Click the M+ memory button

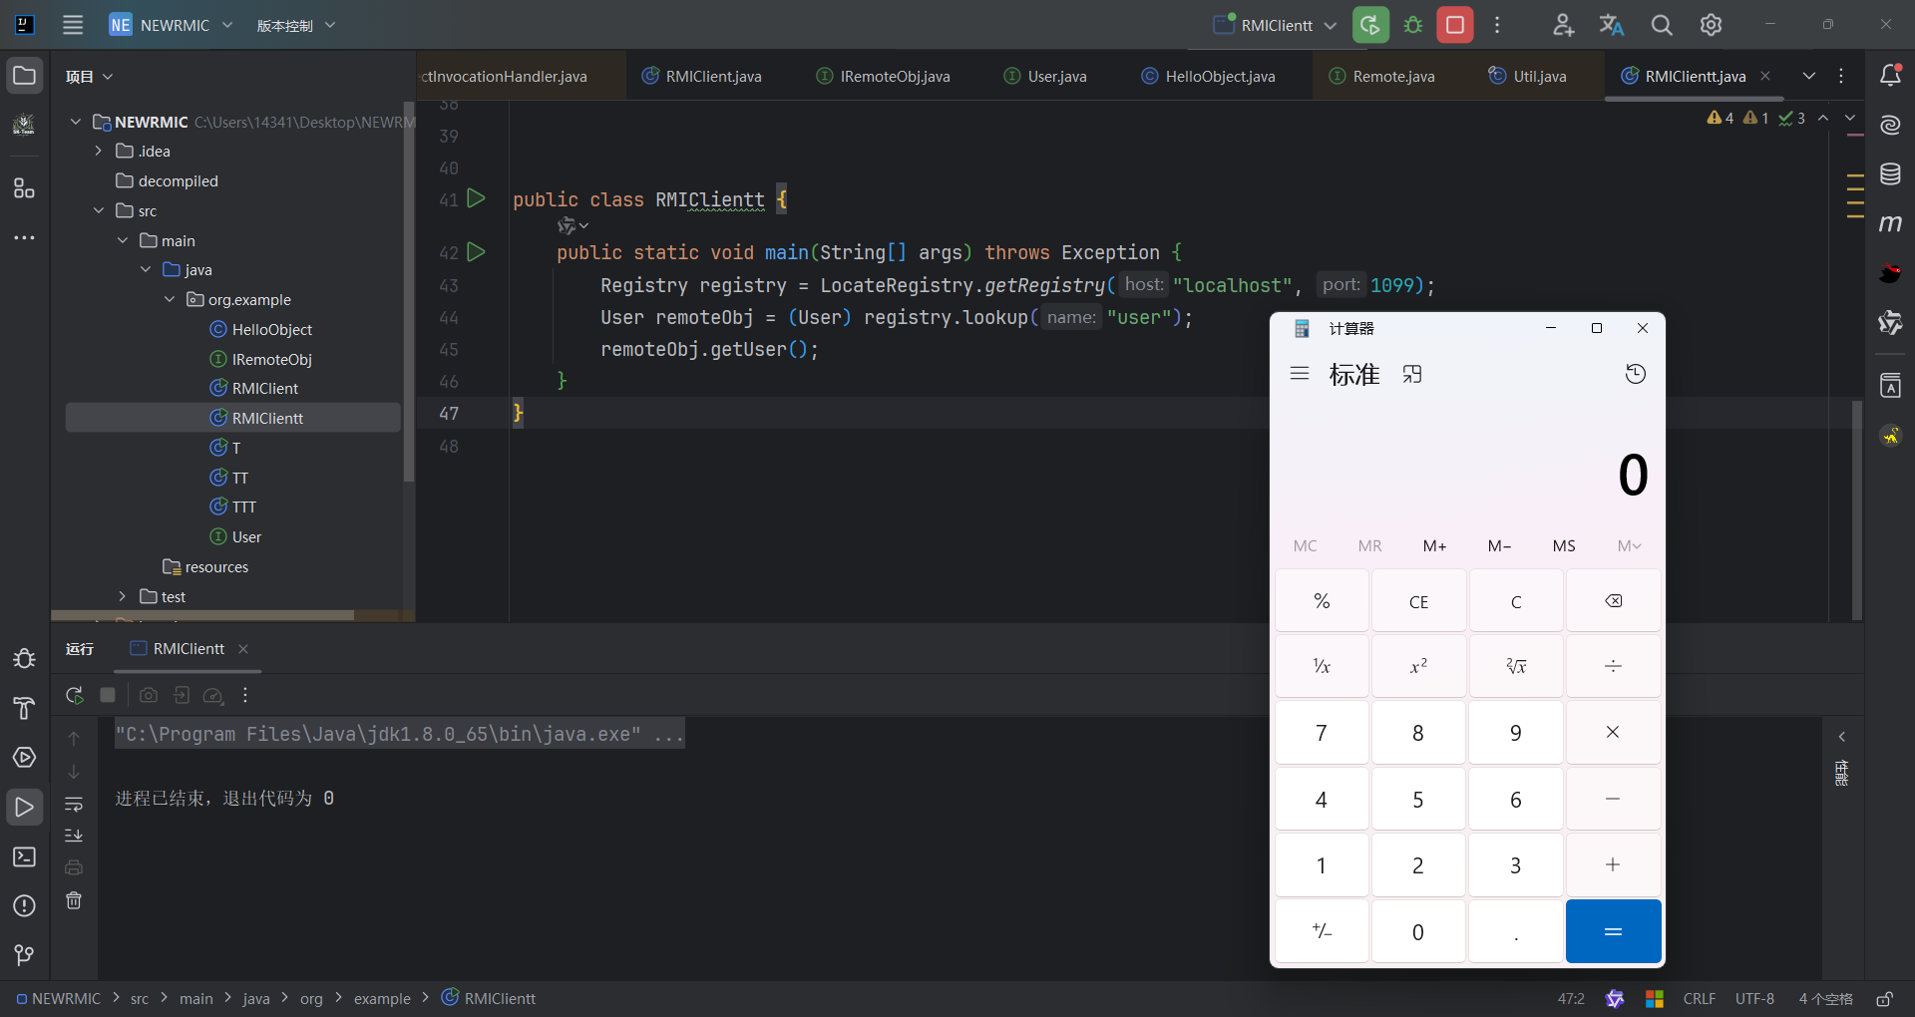[1434, 545]
